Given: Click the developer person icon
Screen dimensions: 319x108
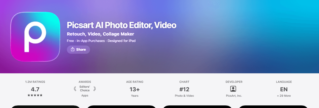Looking at the screenshot, I should 233,89.
